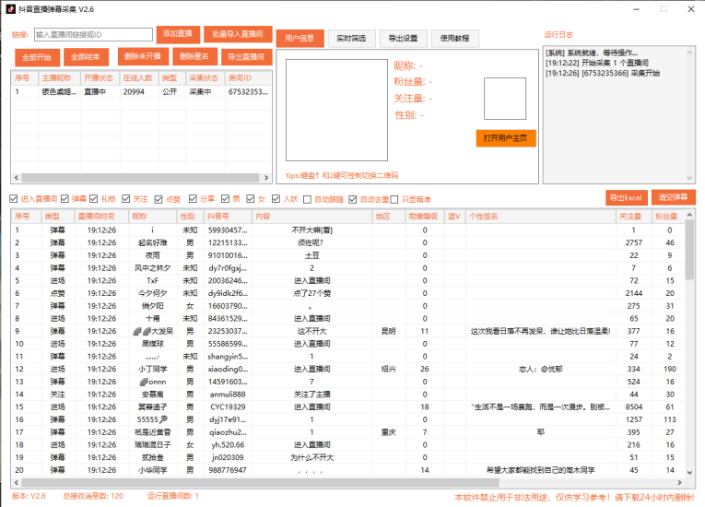The width and height of the screenshot is (705, 507).
Task: Click the 内容 column header
Action: (x=312, y=217)
